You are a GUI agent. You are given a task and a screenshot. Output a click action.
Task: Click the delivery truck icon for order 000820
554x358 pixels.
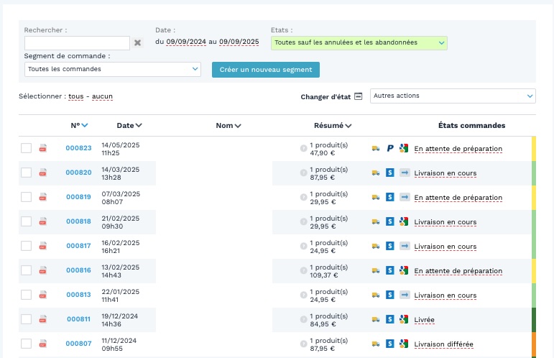click(376, 173)
